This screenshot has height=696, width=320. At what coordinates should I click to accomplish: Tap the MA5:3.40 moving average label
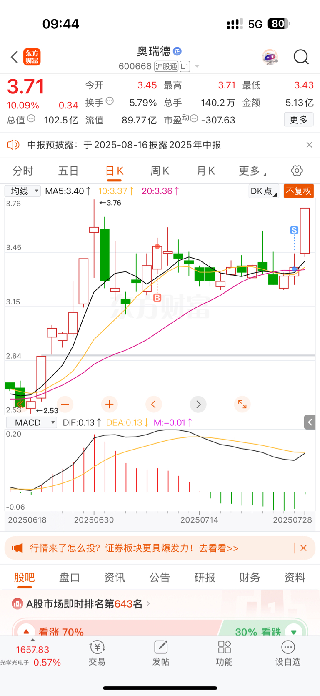[68, 191]
